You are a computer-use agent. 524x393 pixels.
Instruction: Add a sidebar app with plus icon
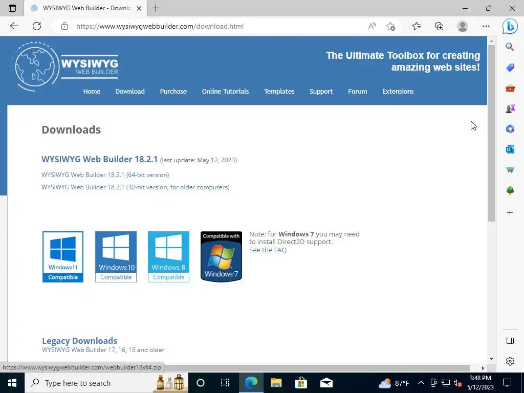[510, 212]
